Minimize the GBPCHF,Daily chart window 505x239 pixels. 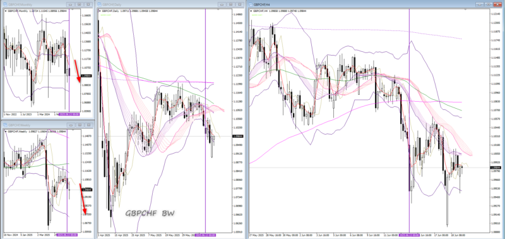(x=222, y=4)
